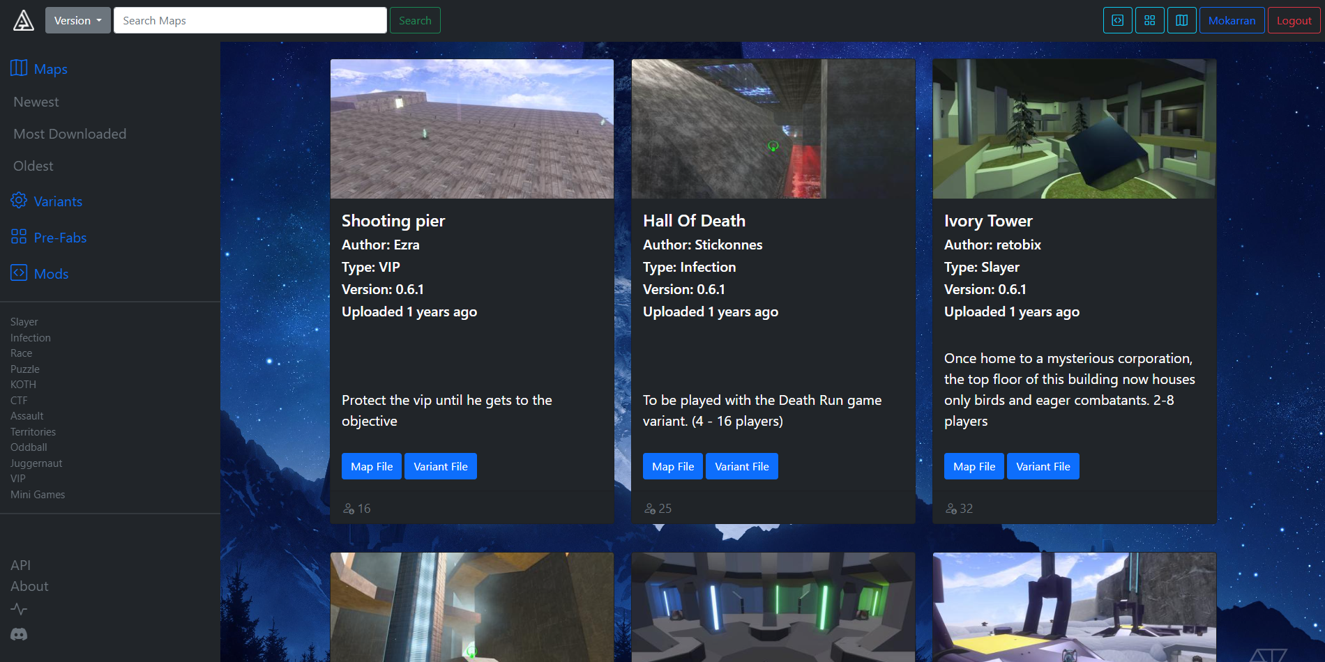1325x662 pixels.
Task: Open the Pre-Fabs section in sidebar
Action: pos(60,238)
